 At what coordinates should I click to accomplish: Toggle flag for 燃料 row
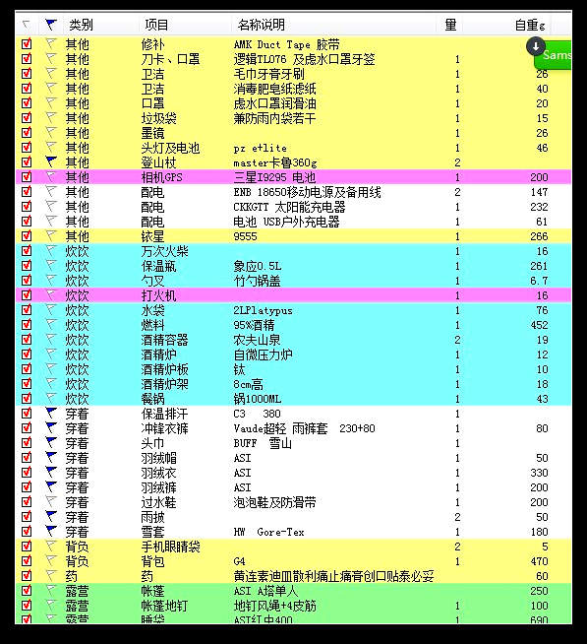click(50, 325)
